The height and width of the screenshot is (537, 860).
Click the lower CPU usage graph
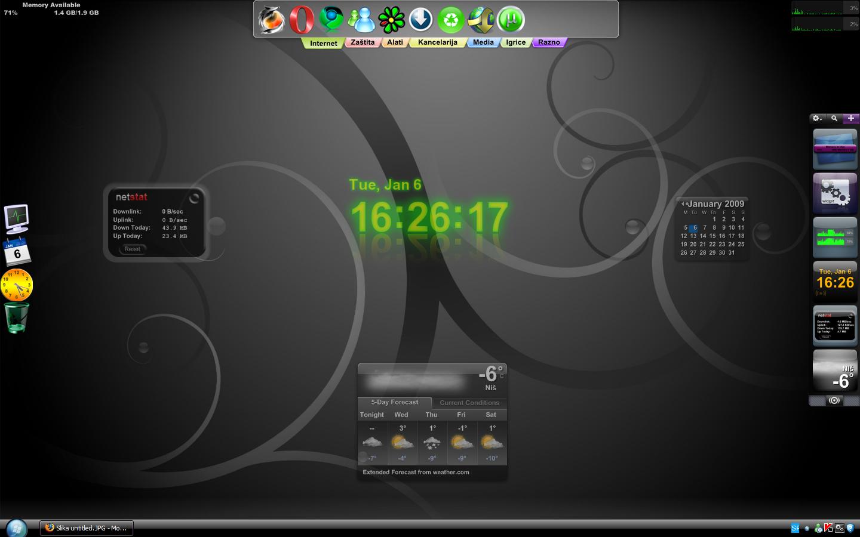click(825, 24)
